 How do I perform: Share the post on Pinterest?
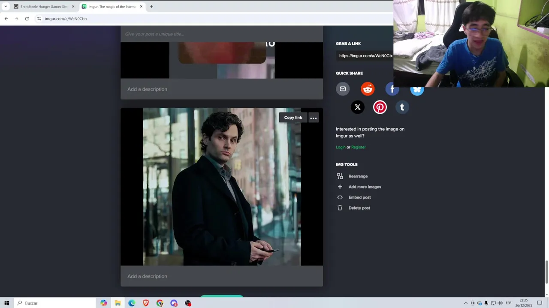380,107
